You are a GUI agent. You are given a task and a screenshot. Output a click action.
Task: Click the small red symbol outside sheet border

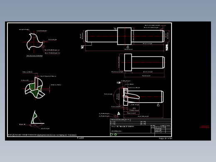coord(205,127)
